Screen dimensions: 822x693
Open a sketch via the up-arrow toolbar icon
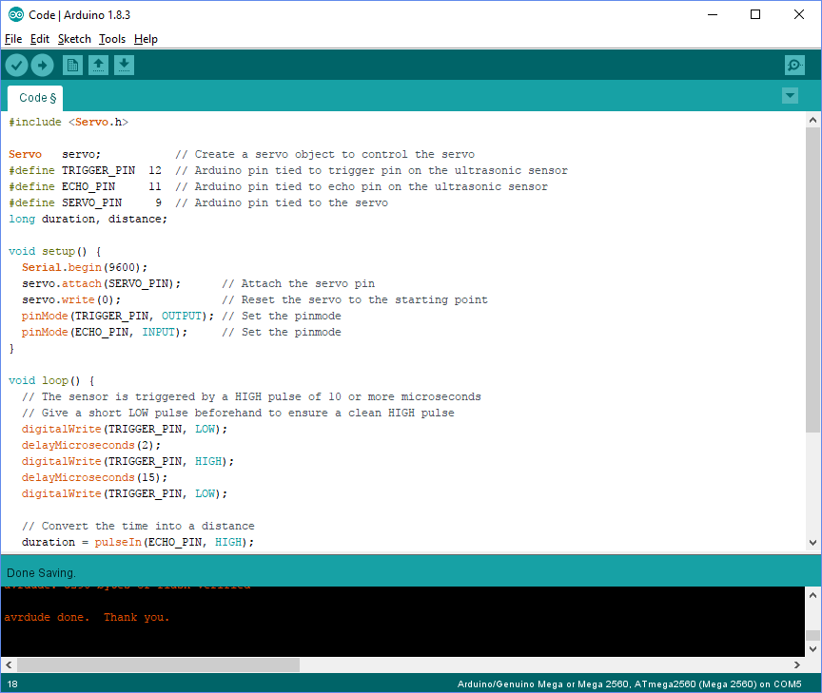(98, 65)
